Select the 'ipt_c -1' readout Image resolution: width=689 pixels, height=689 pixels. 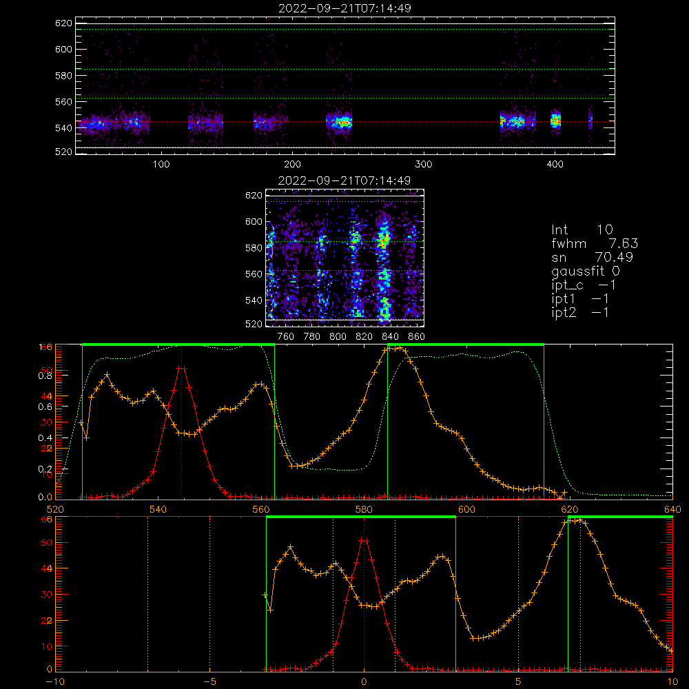click(584, 285)
